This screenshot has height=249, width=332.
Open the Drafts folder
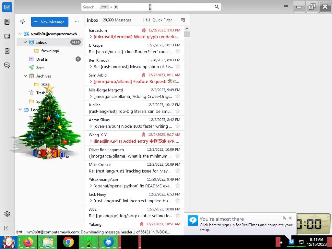[50, 59]
